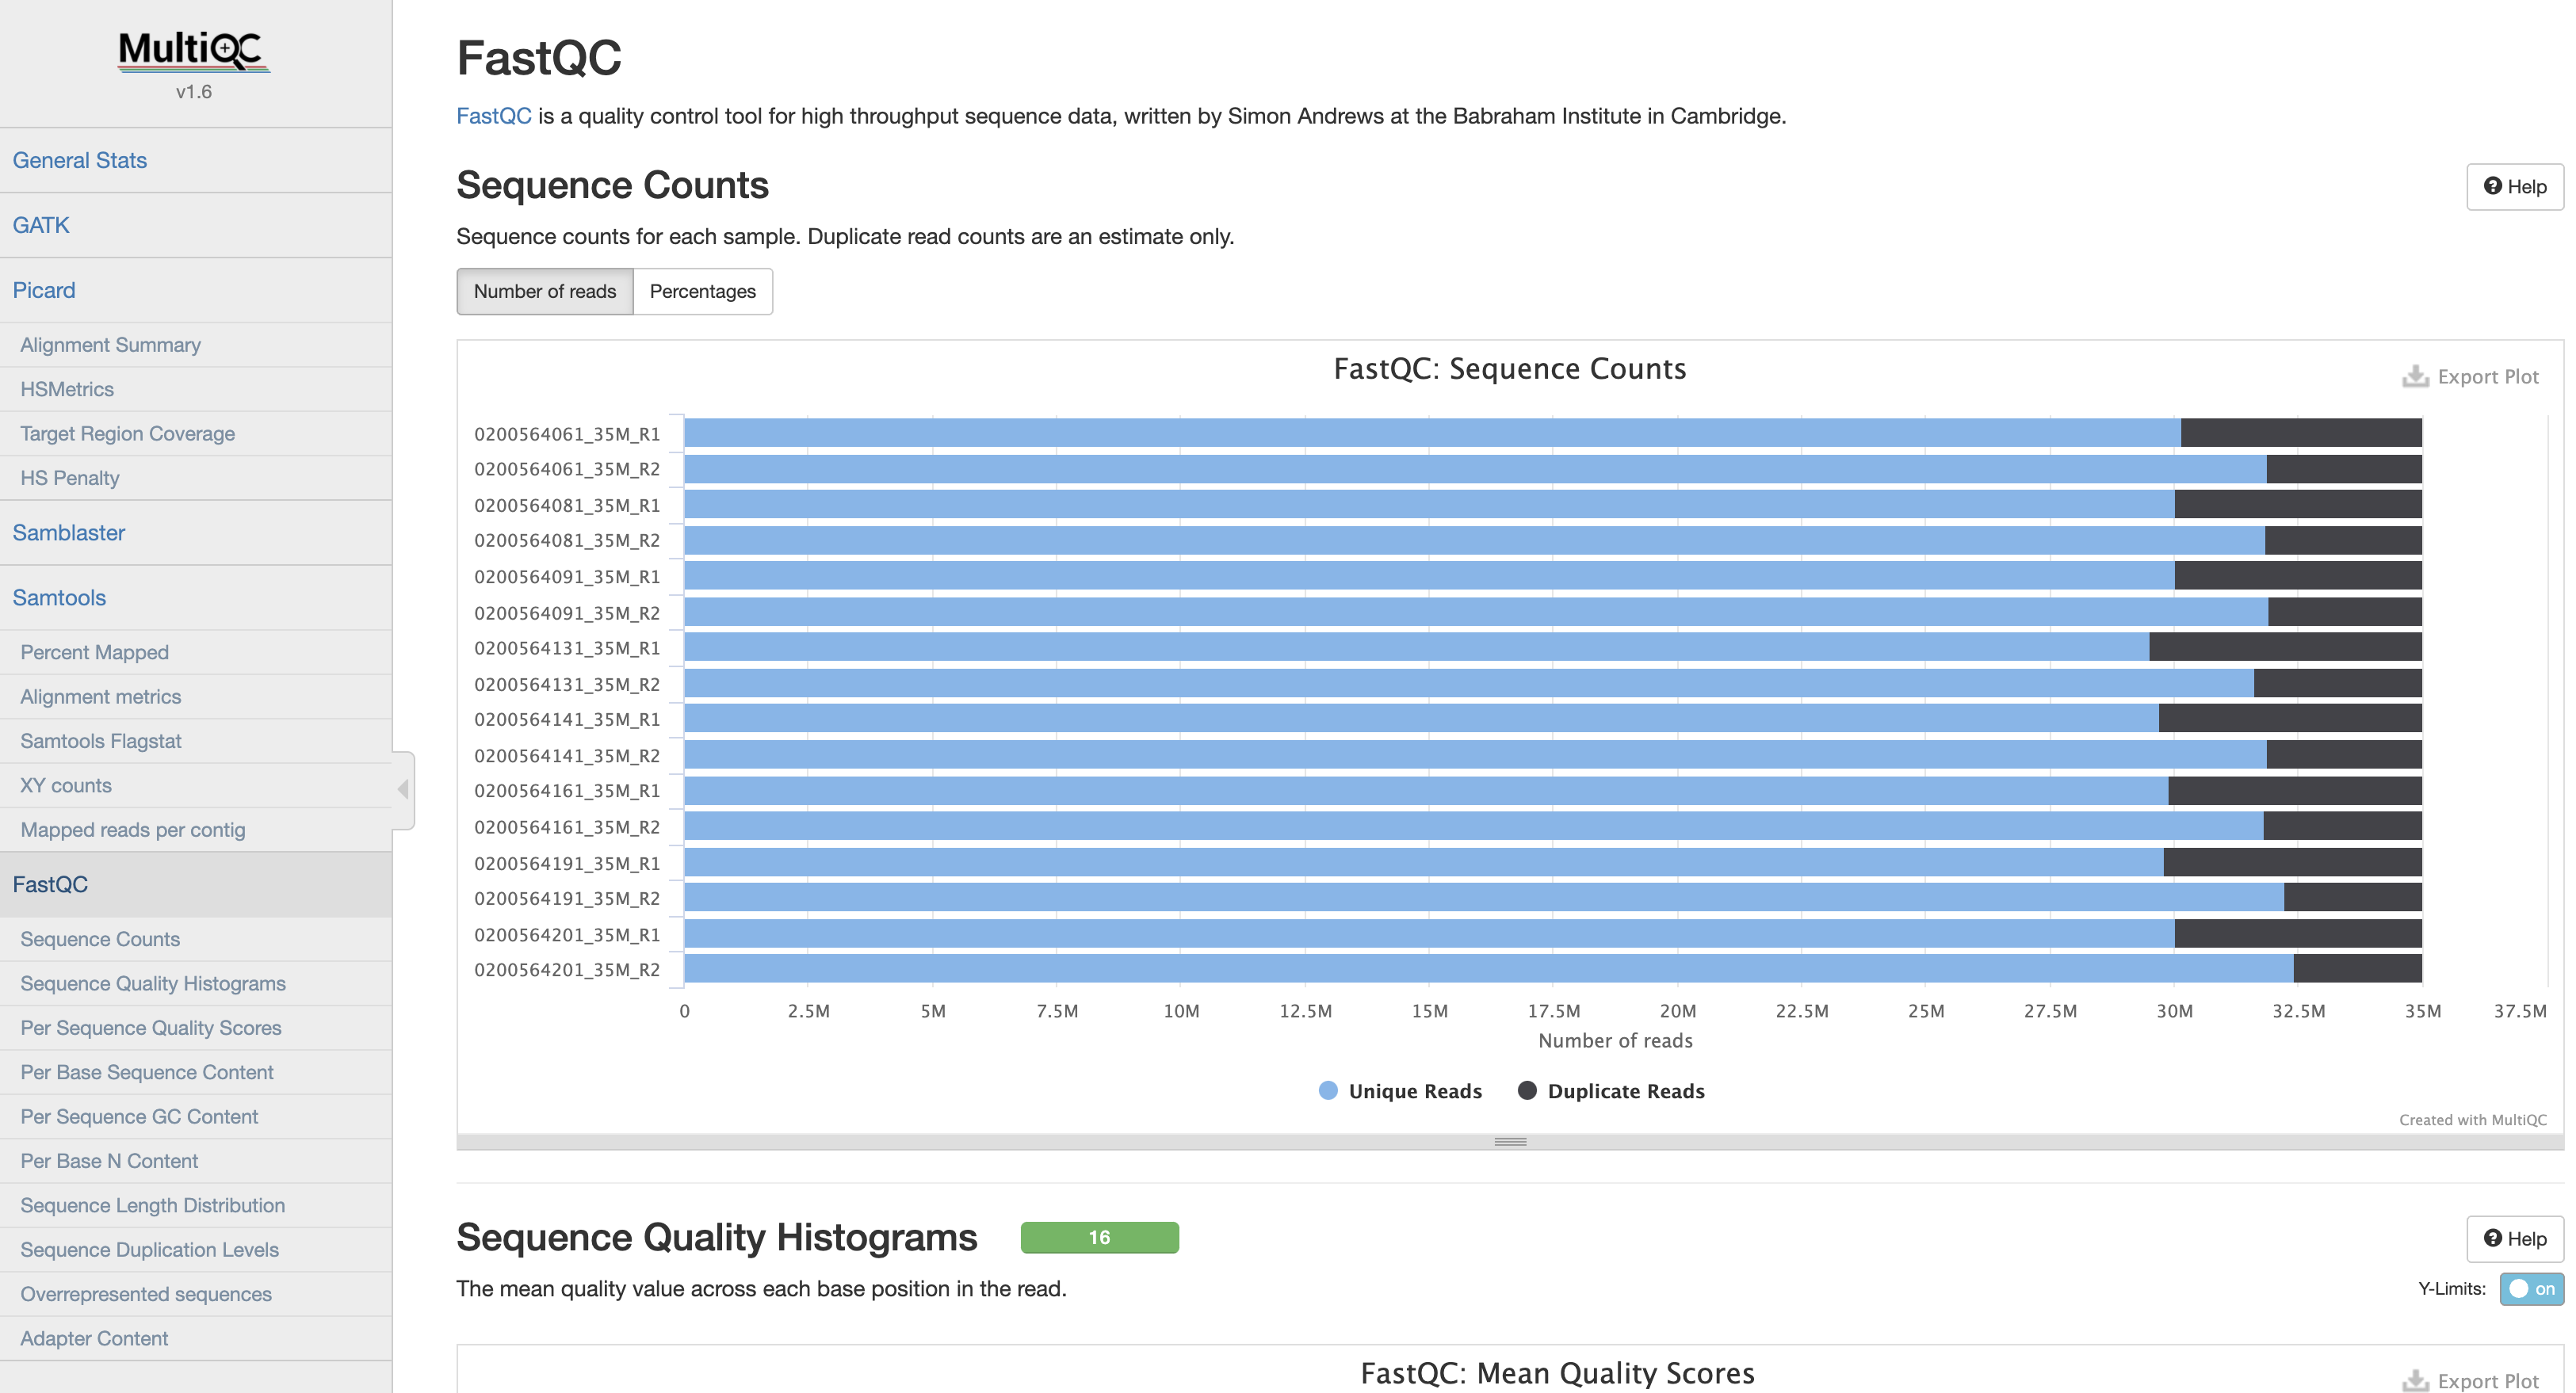Click the 17.5M x-axis tick label

click(x=1553, y=1011)
